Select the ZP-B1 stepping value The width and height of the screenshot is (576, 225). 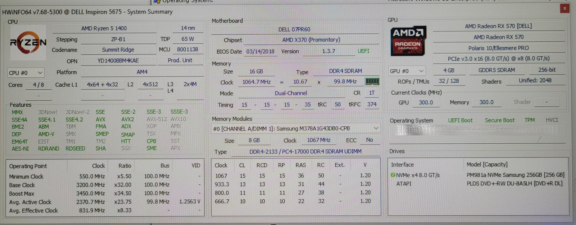pyautogui.click(x=118, y=39)
